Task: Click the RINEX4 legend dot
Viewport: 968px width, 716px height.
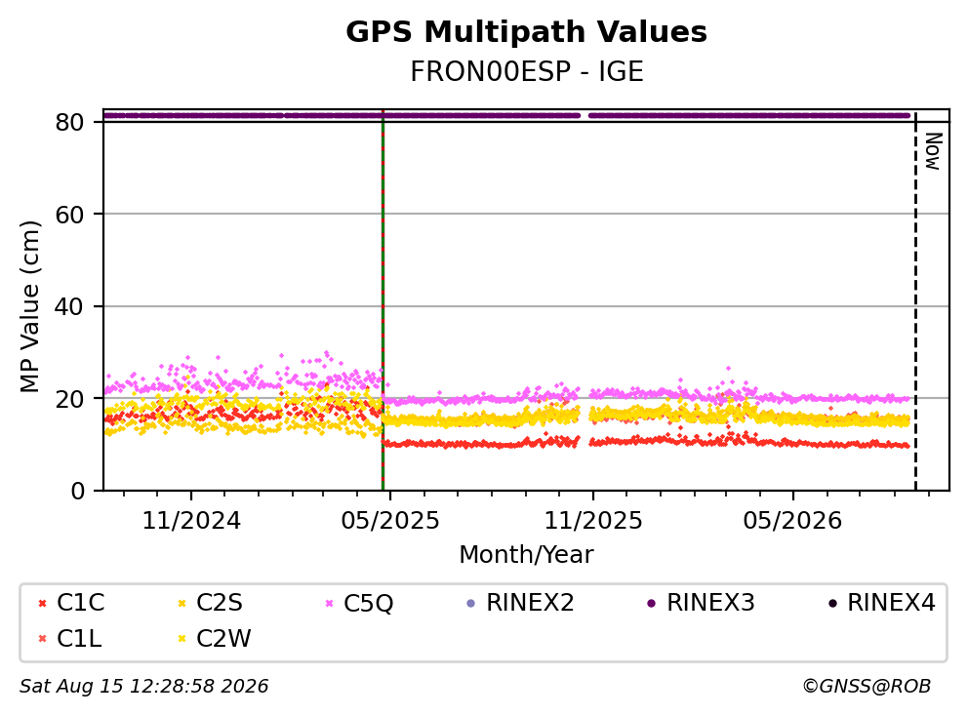Action: pos(832,603)
